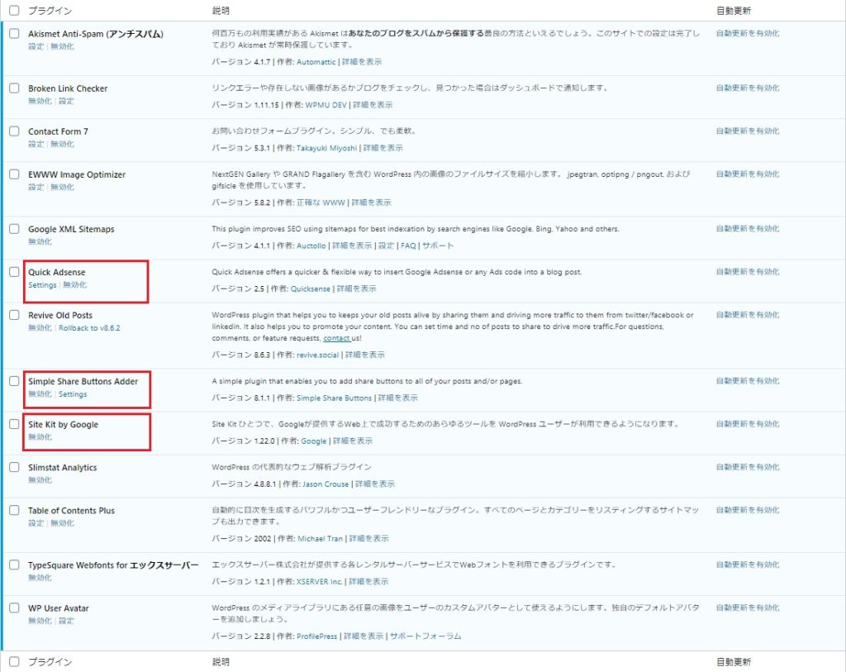Open XSERVER Inc. author link
Viewport: 846px width, 672px height.
320,583
